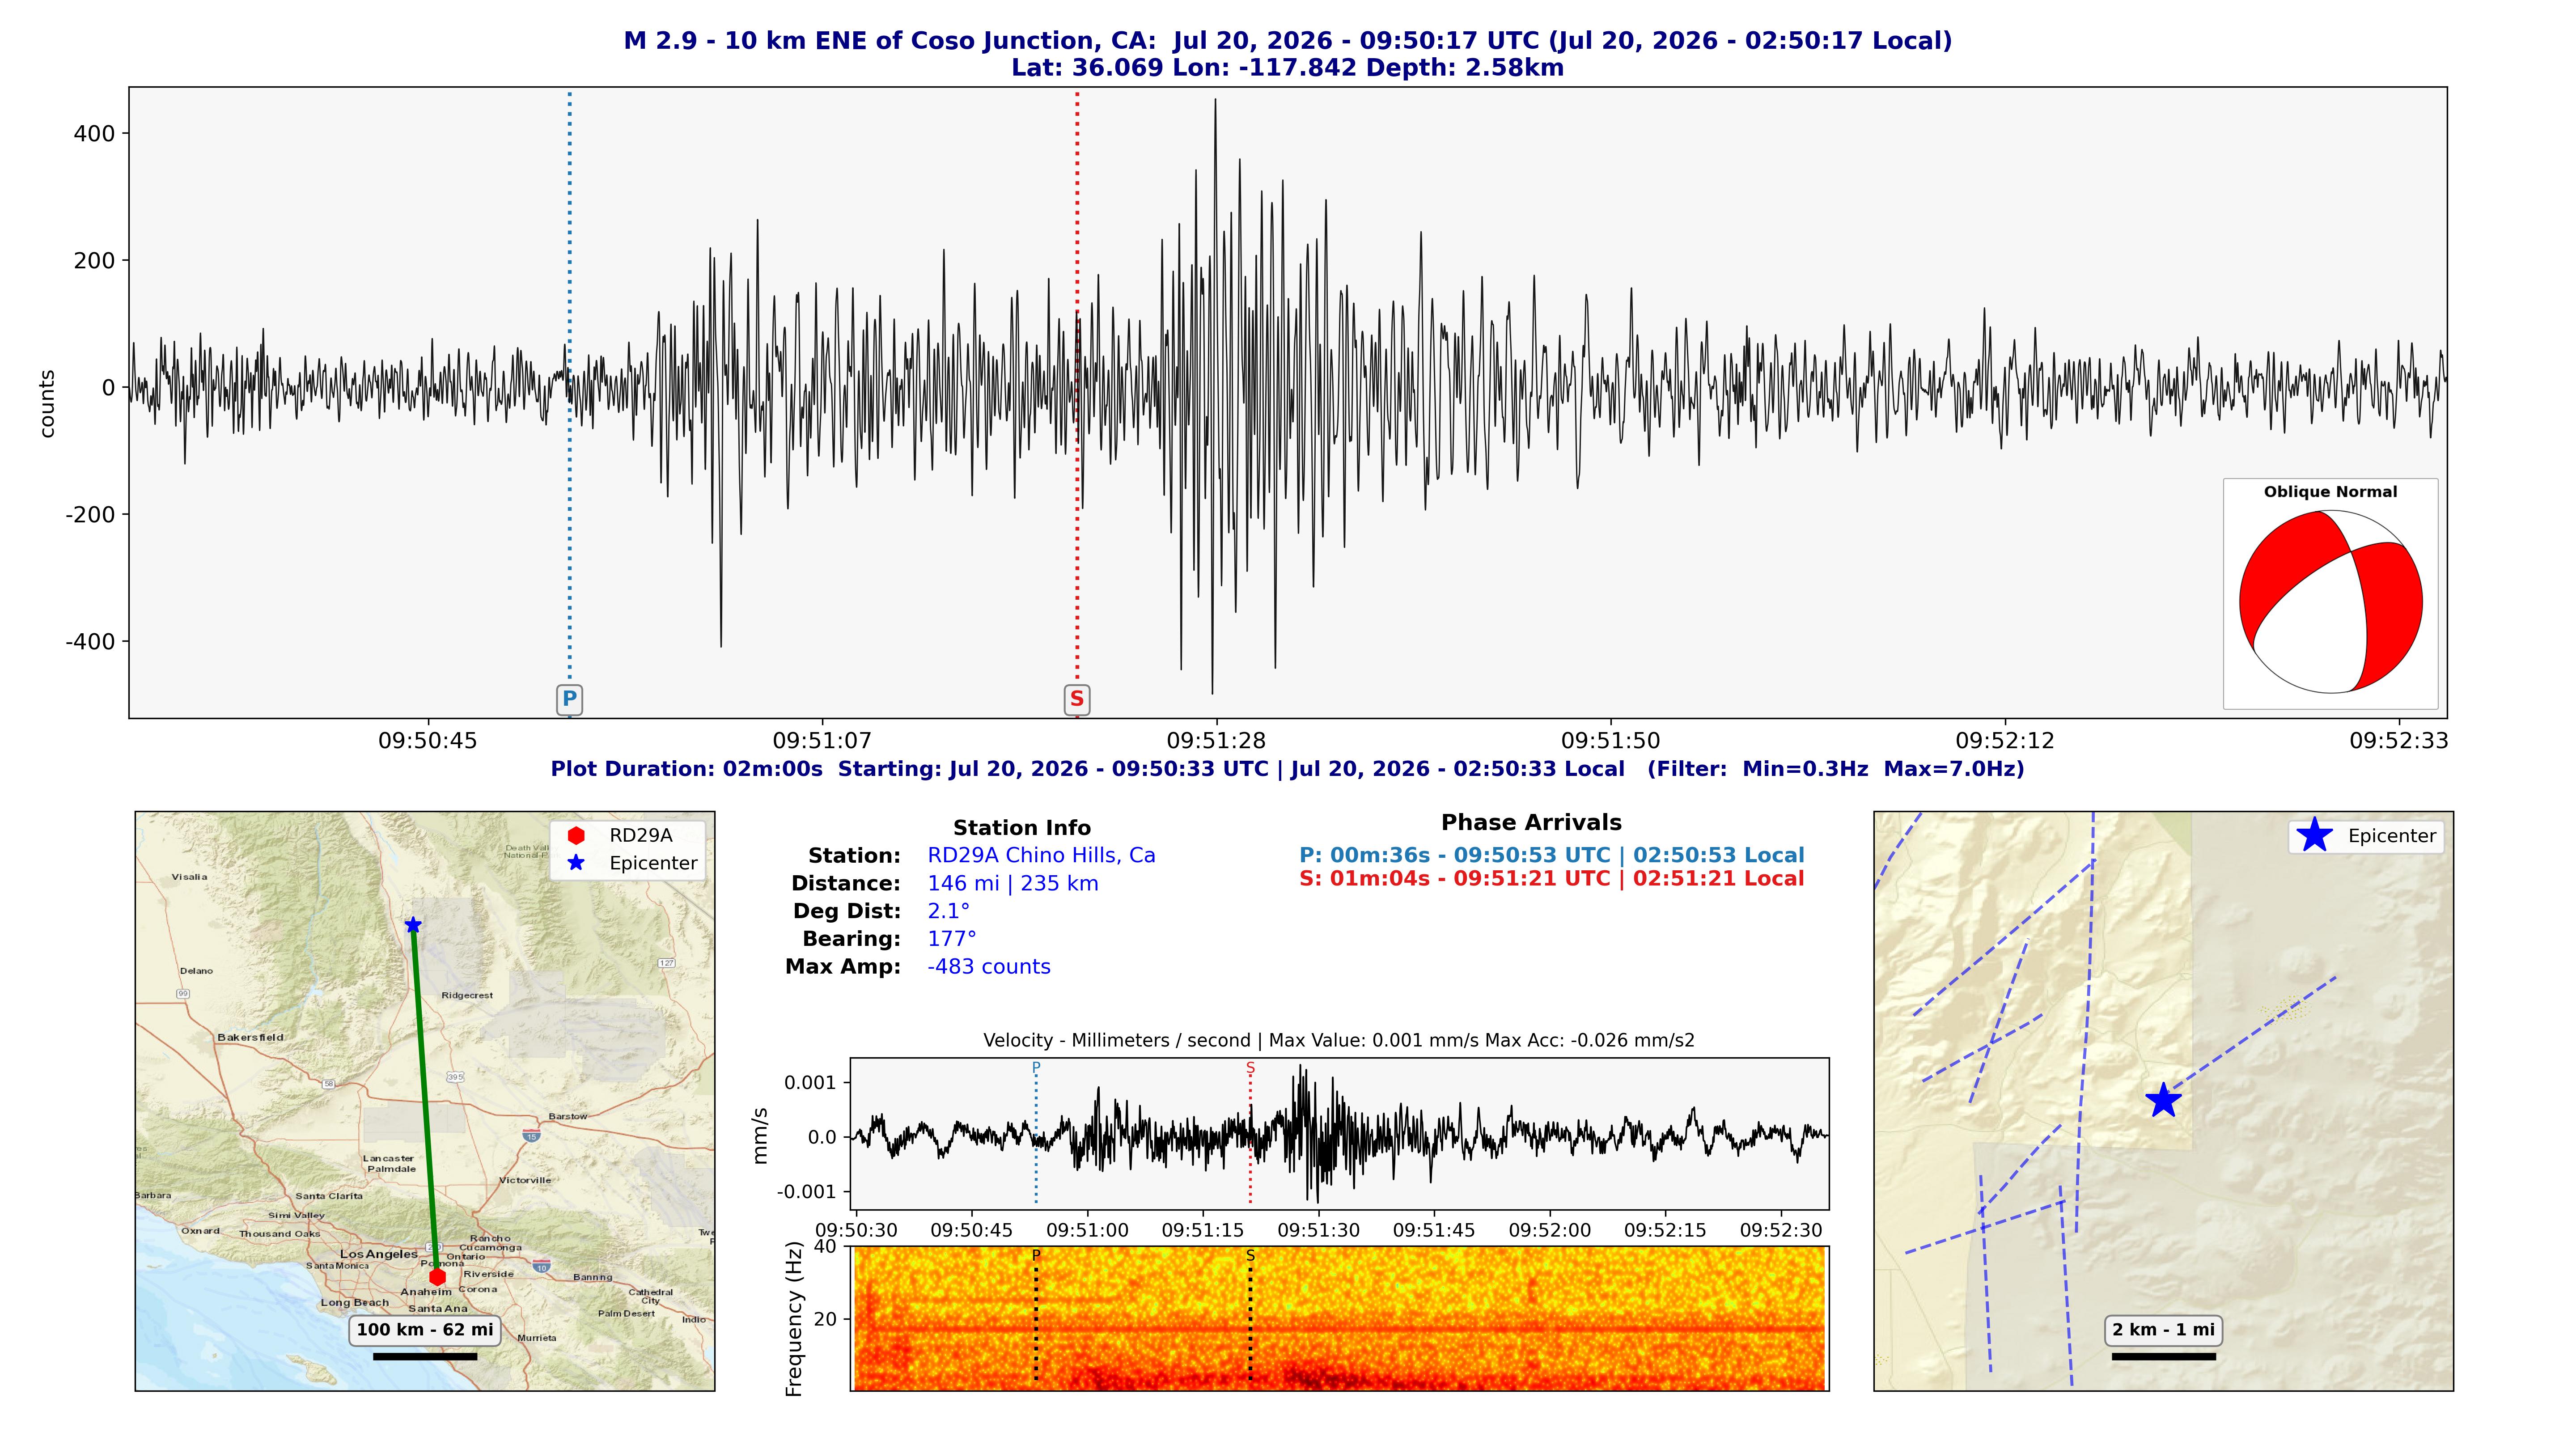This screenshot has height=1449, width=2576.
Task: Click the Route 58 highway shield
Action: point(328,1084)
